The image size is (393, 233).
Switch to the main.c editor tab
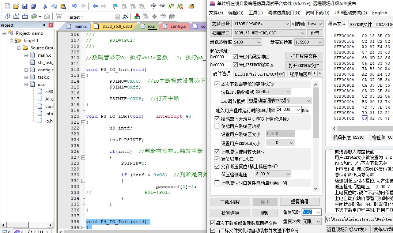click(x=80, y=26)
